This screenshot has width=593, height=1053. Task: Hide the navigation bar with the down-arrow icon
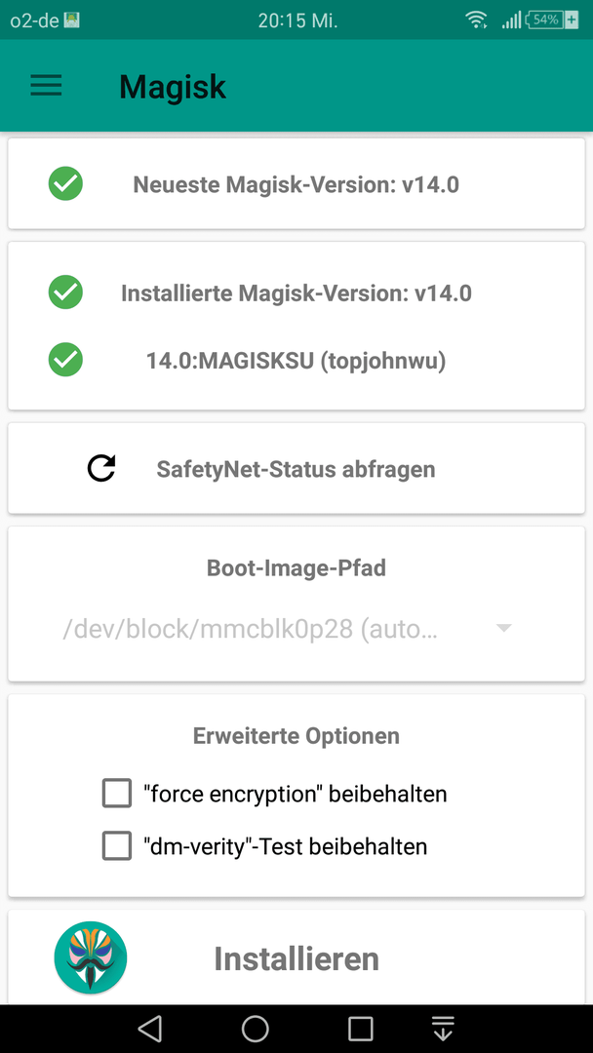click(x=443, y=1029)
